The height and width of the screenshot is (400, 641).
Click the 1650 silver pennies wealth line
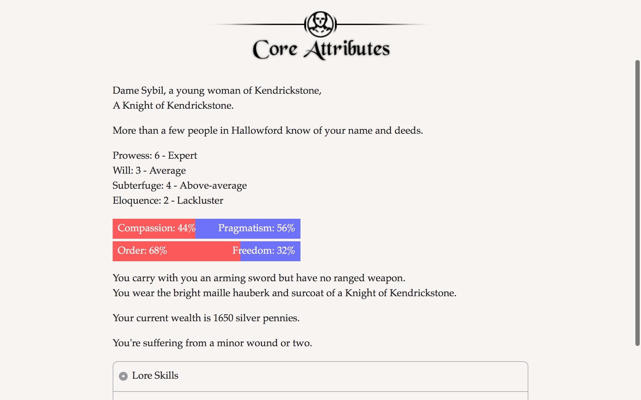tap(206, 318)
